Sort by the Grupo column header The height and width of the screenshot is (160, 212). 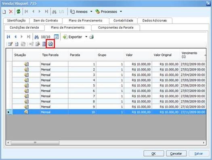pos(110,55)
